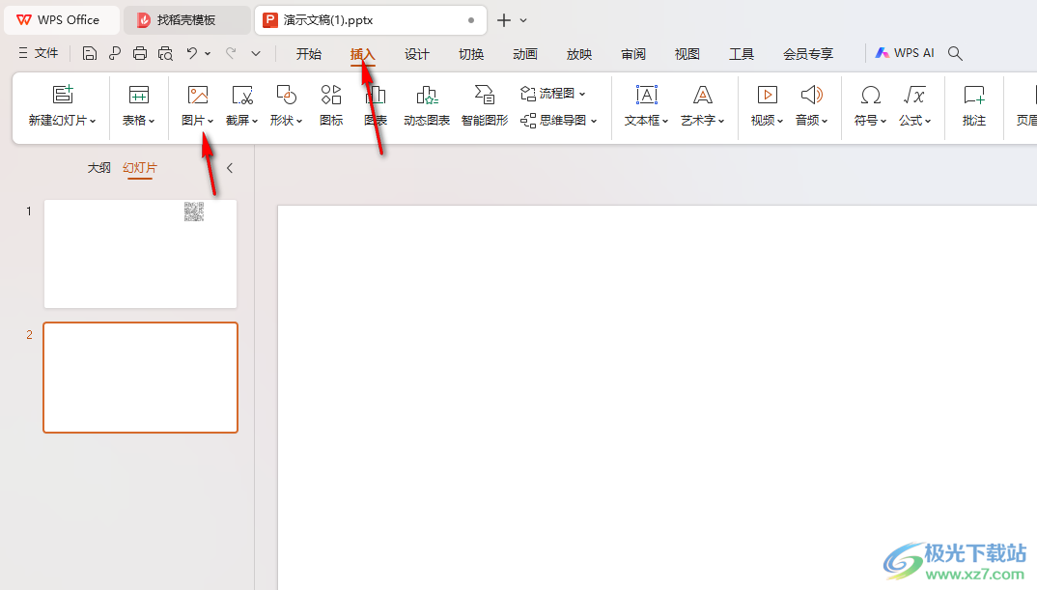Screen dimensions: 1037x590
Task: Select the 演示文稿(1).pptx document tab
Action: 371,20
